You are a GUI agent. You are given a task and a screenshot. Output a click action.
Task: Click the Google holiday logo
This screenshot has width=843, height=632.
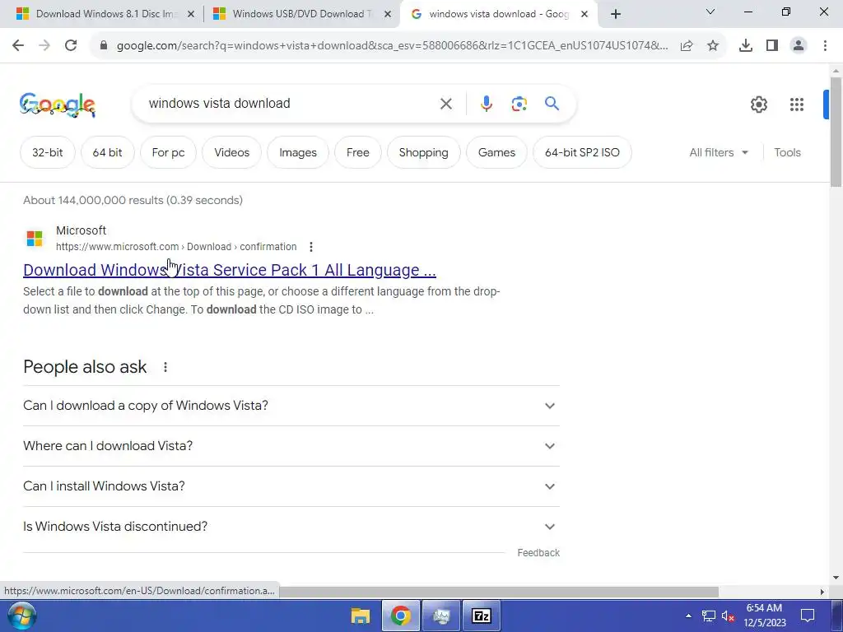pyautogui.click(x=58, y=105)
